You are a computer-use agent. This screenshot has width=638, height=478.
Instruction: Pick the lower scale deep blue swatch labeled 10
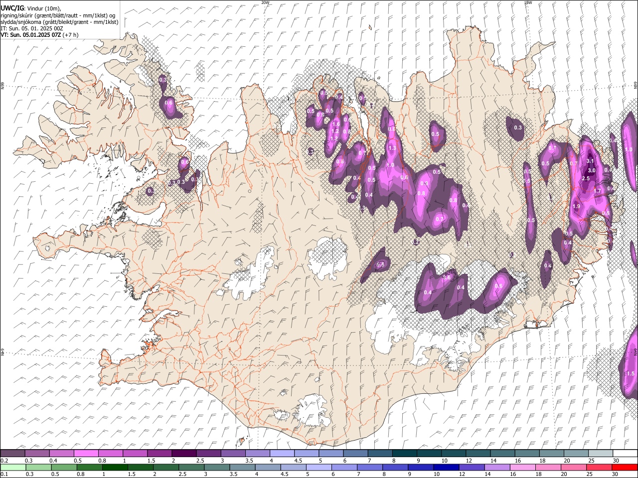[x=447, y=467]
